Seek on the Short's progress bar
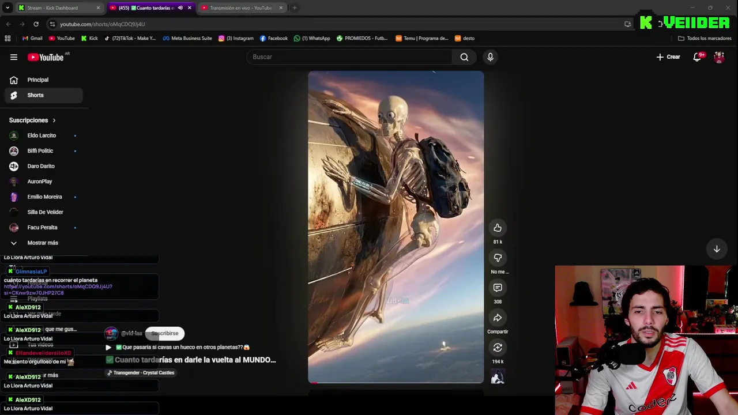 [x=396, y=382]
